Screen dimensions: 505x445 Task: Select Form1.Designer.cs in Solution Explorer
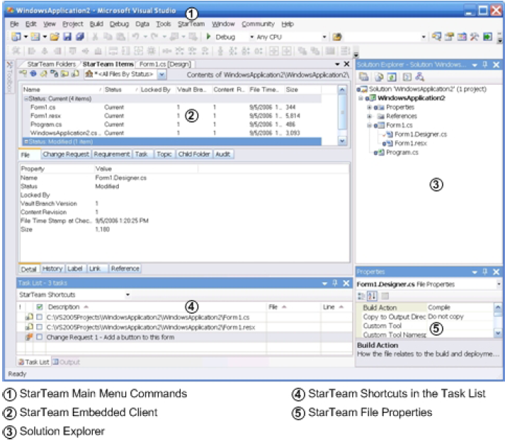420,134
